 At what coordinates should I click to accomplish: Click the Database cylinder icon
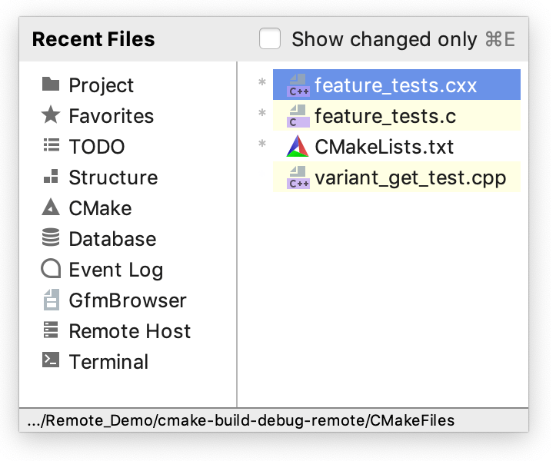51,238
